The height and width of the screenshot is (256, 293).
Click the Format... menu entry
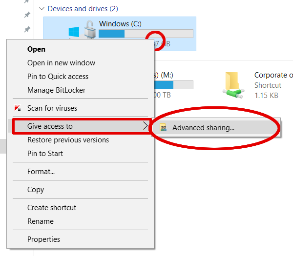[41, 172]
